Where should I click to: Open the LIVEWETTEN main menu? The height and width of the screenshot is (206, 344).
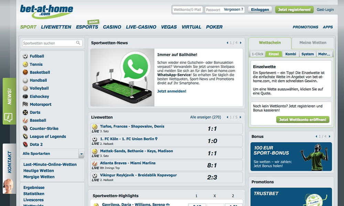coord(56,27)
